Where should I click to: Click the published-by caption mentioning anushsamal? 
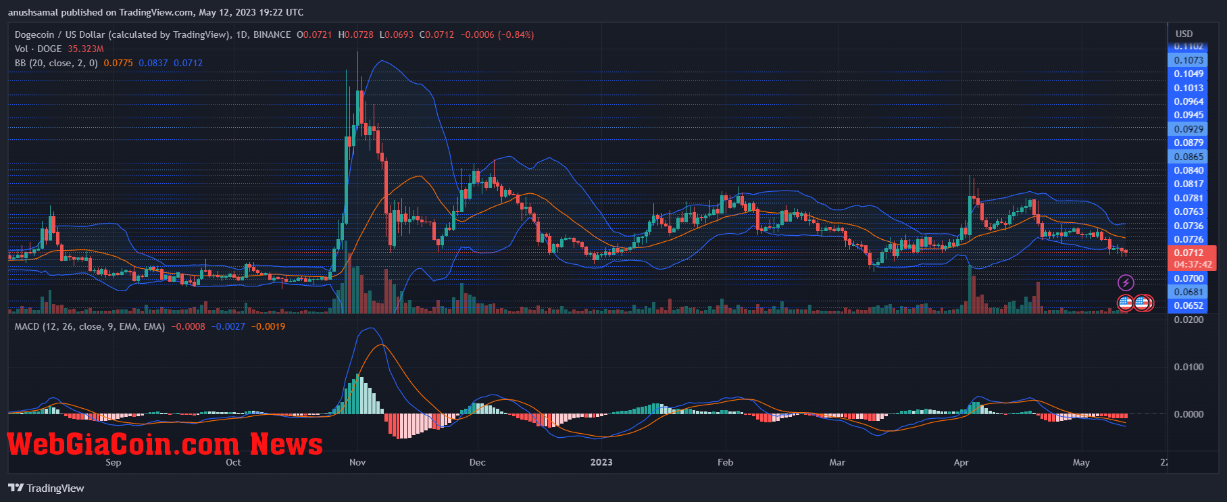(156, 12)
